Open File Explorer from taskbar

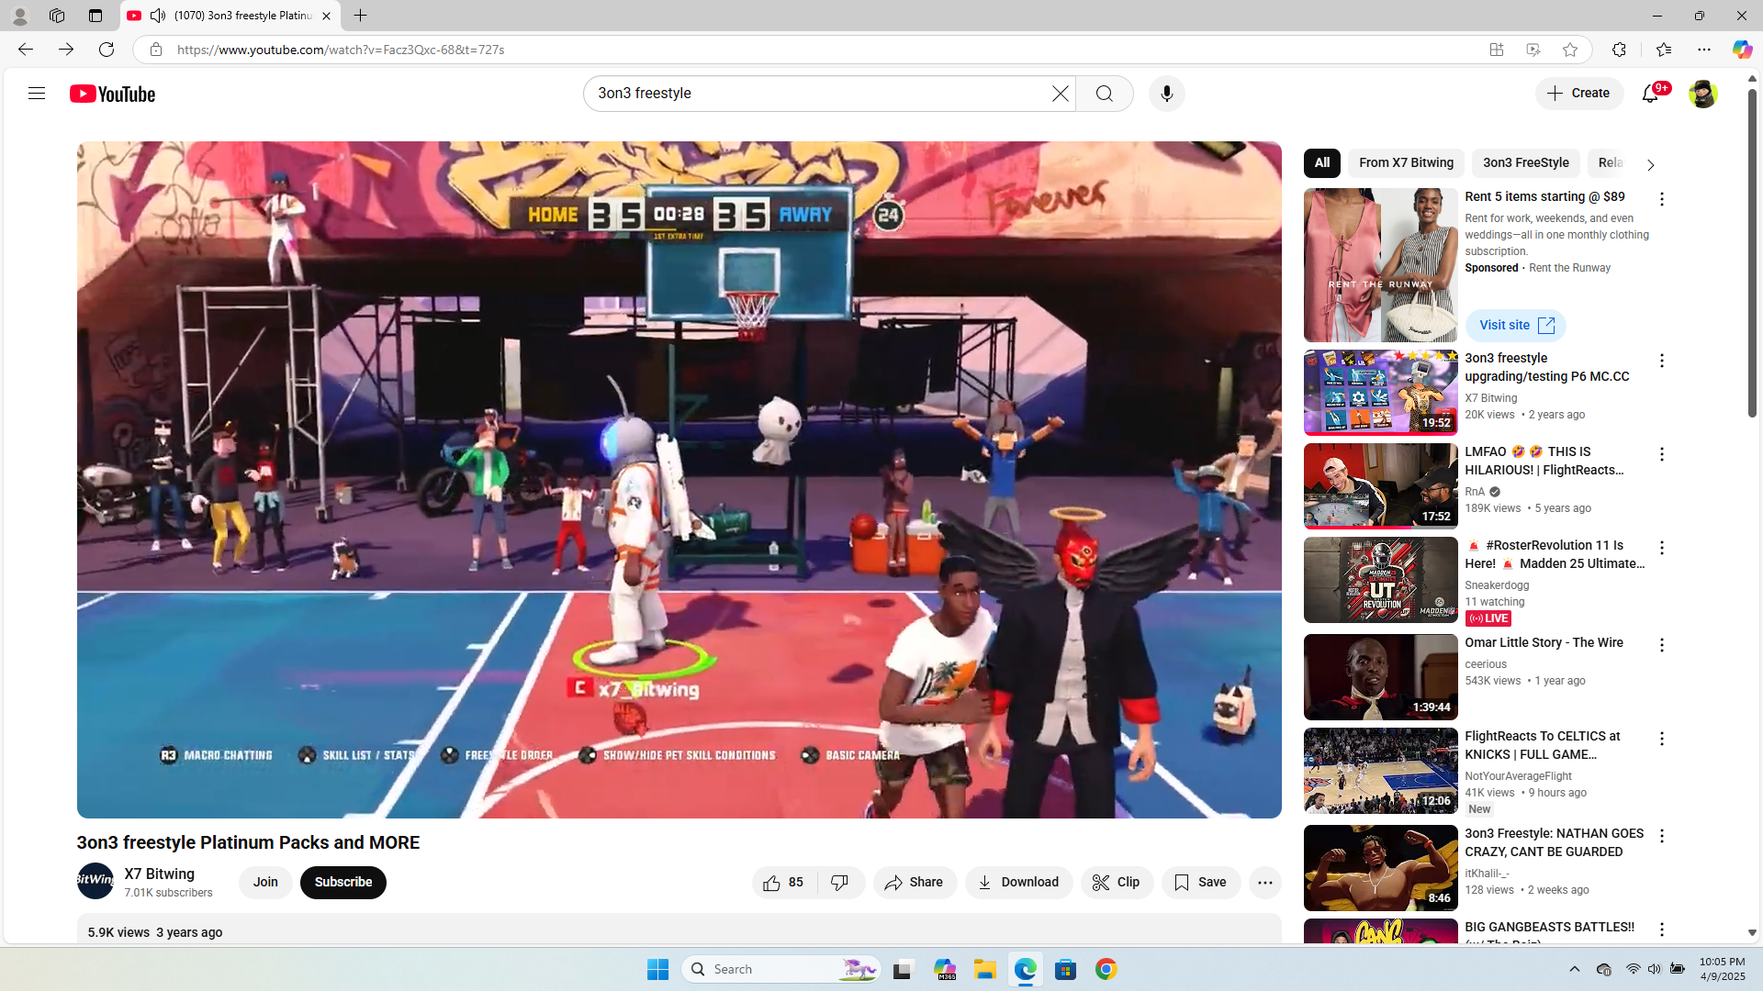point(985,969)
